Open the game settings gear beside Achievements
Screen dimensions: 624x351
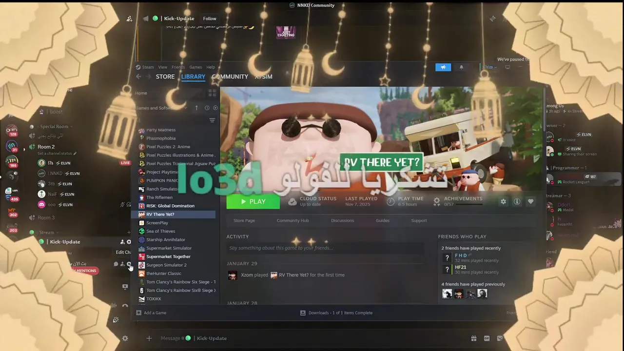[503, 201]
